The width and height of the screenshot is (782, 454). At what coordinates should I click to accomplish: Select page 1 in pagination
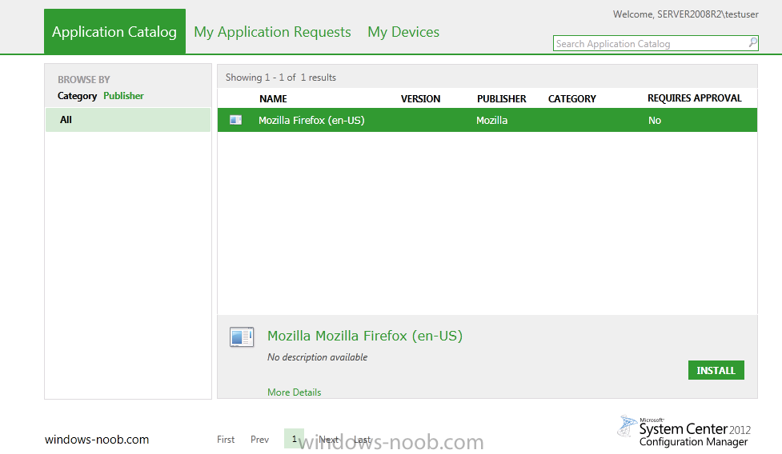294,439
